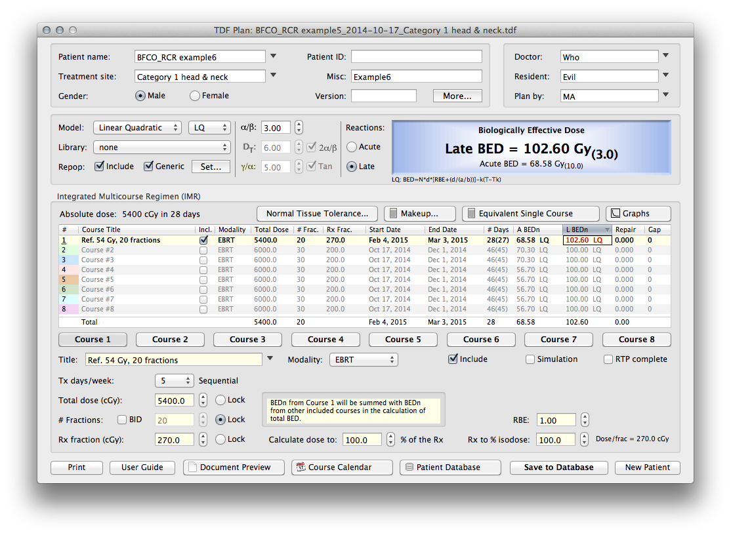Click Save to Database button

point(558,467)
